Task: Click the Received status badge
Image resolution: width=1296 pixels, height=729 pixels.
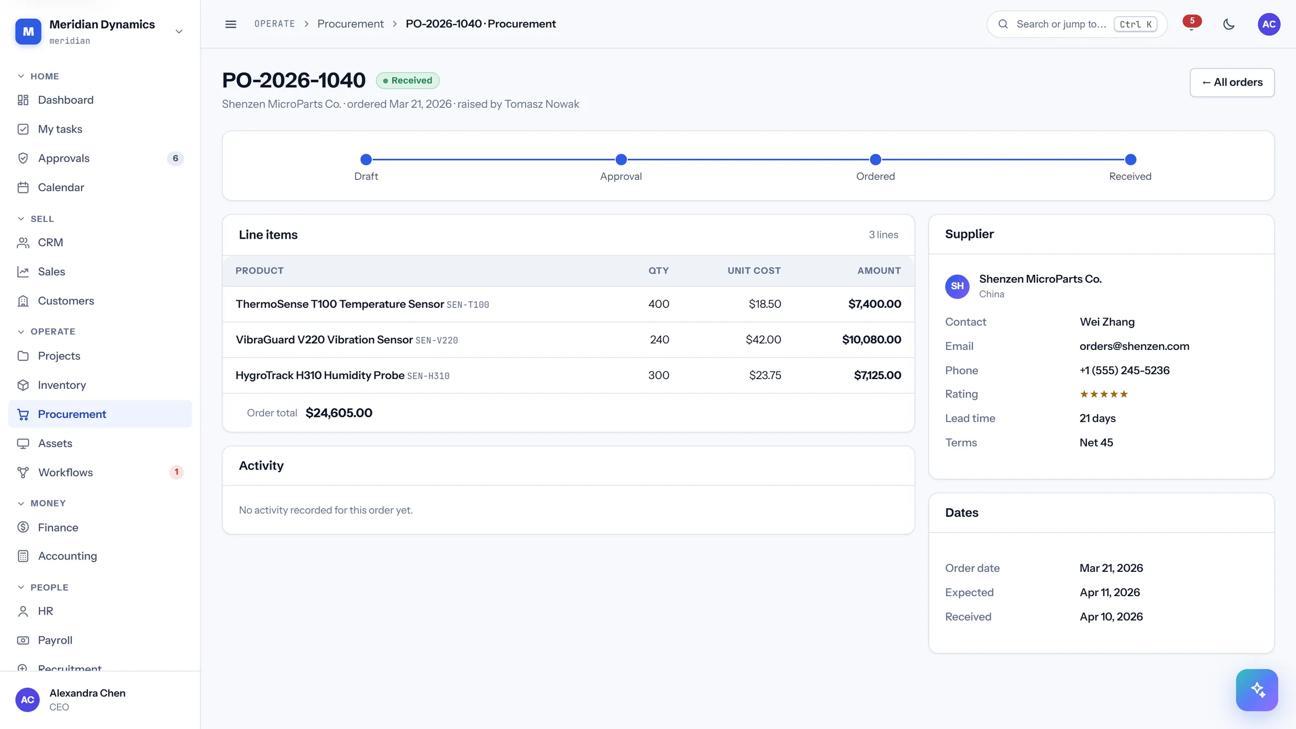Action: coord(408,80)
